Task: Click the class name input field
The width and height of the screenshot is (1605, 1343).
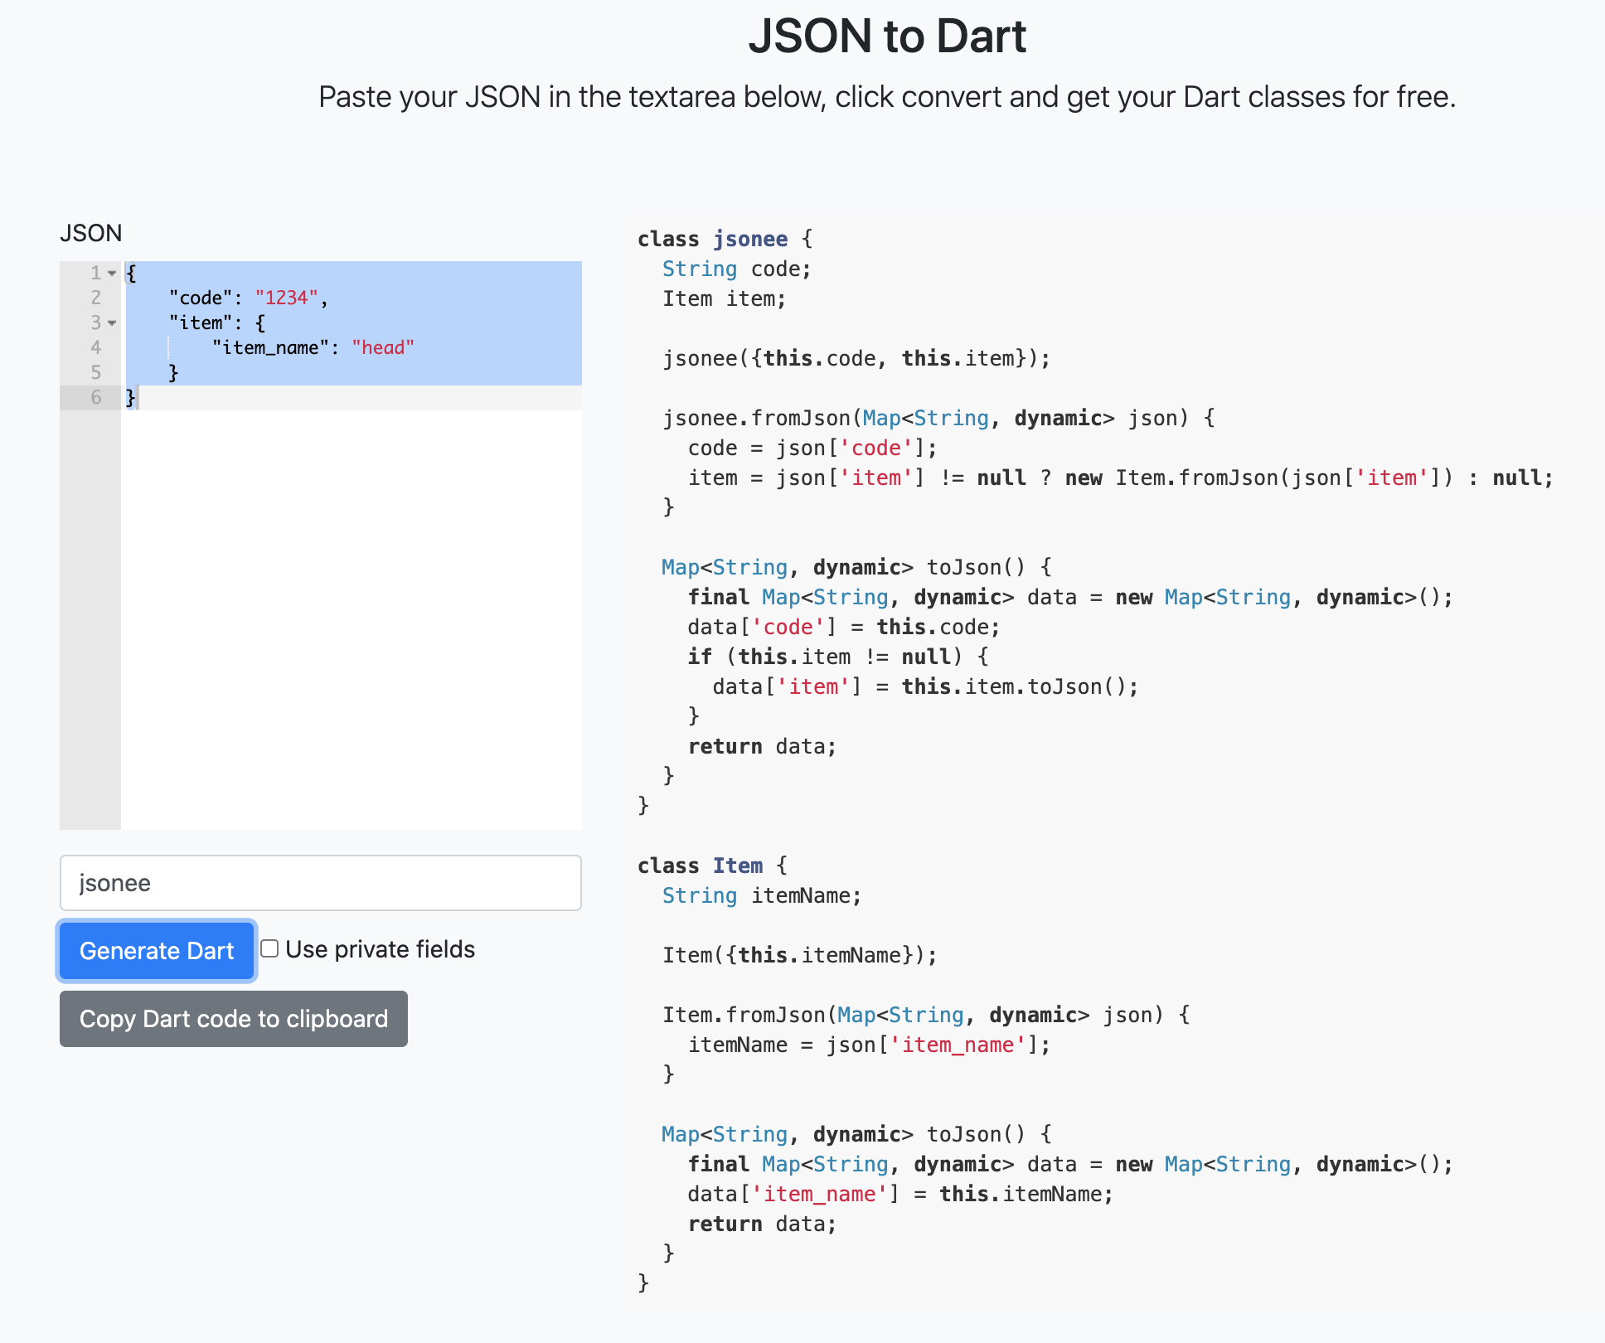Action: tap(320, 883)
